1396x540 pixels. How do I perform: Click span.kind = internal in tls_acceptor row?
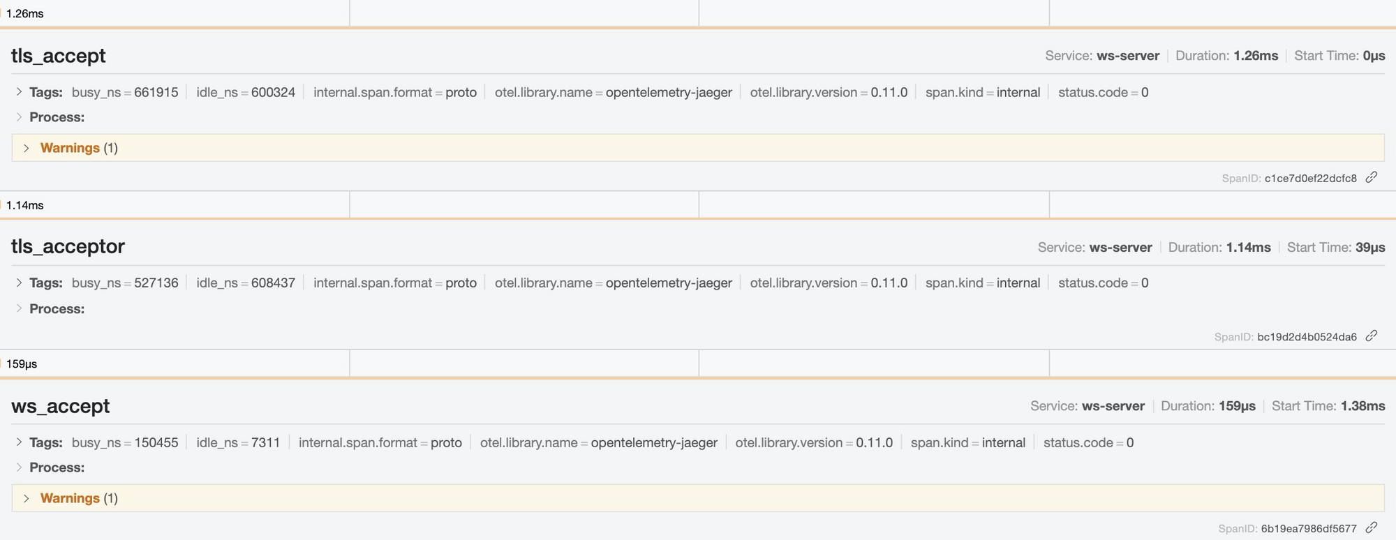[983, 283]
